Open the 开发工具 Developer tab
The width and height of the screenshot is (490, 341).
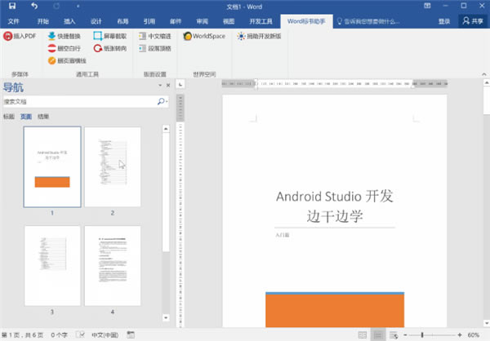tap(261, 21)
